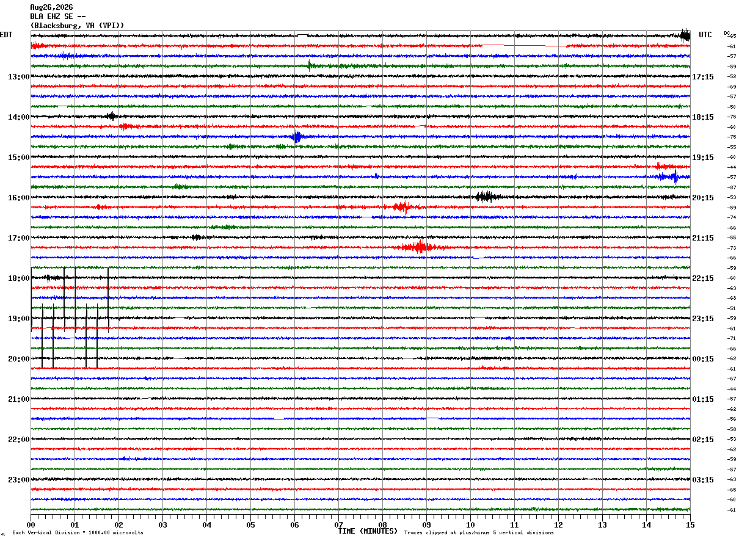Click the black burst ending the top trace
The width and height of the screenshot is (739, 541).
point(686,35)
